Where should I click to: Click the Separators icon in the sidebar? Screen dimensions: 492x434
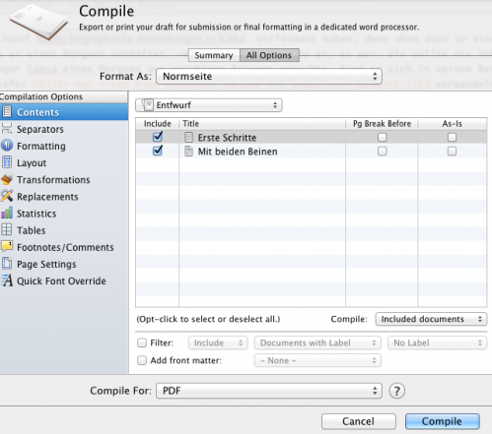point(7,129)
